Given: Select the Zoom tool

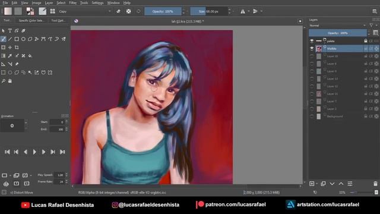Looking at the screenshot, I should click(3, 81).
